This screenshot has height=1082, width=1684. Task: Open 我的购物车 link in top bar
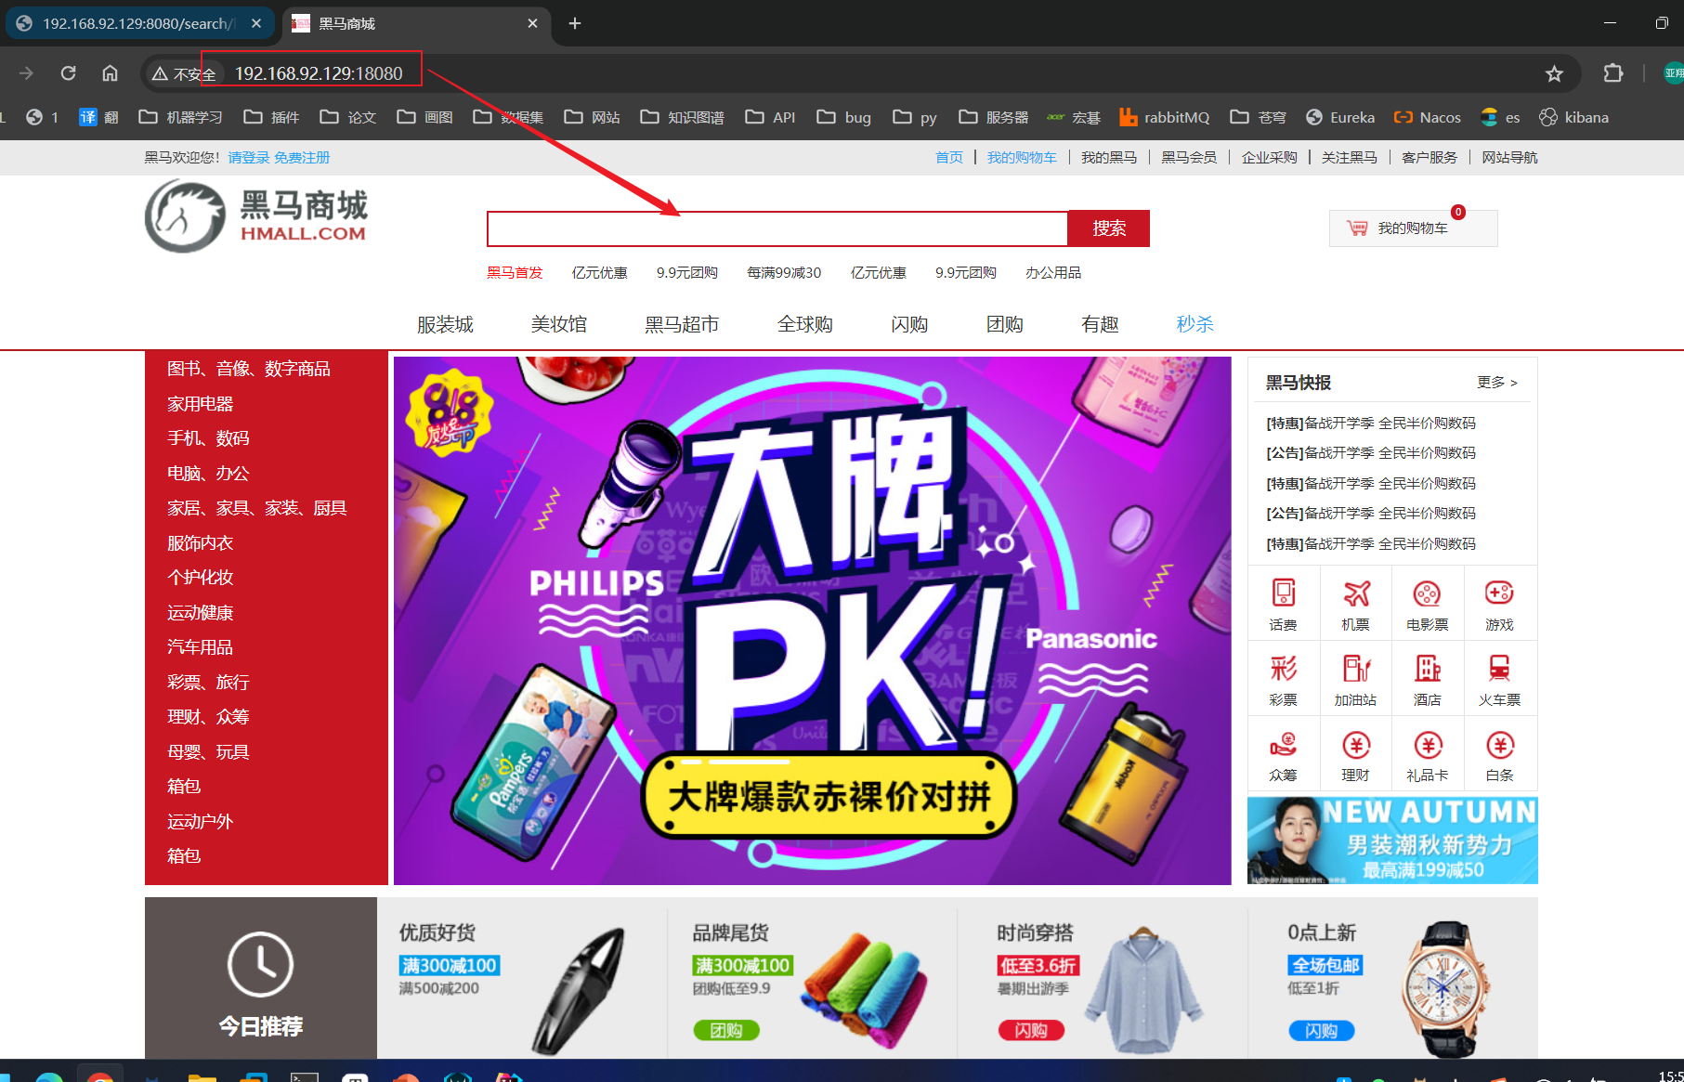1022,158
